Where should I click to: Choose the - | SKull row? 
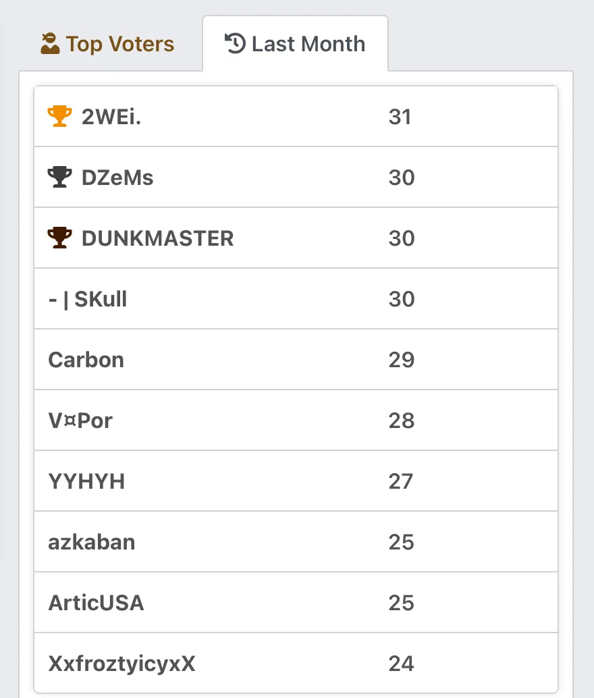click(296, 298)
